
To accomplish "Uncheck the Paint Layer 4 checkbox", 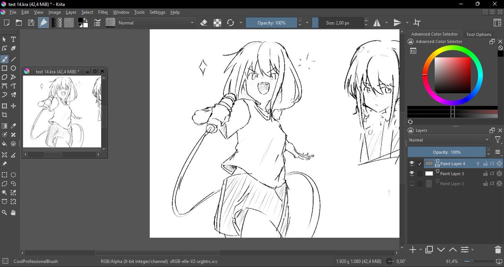I will (420, 164).
